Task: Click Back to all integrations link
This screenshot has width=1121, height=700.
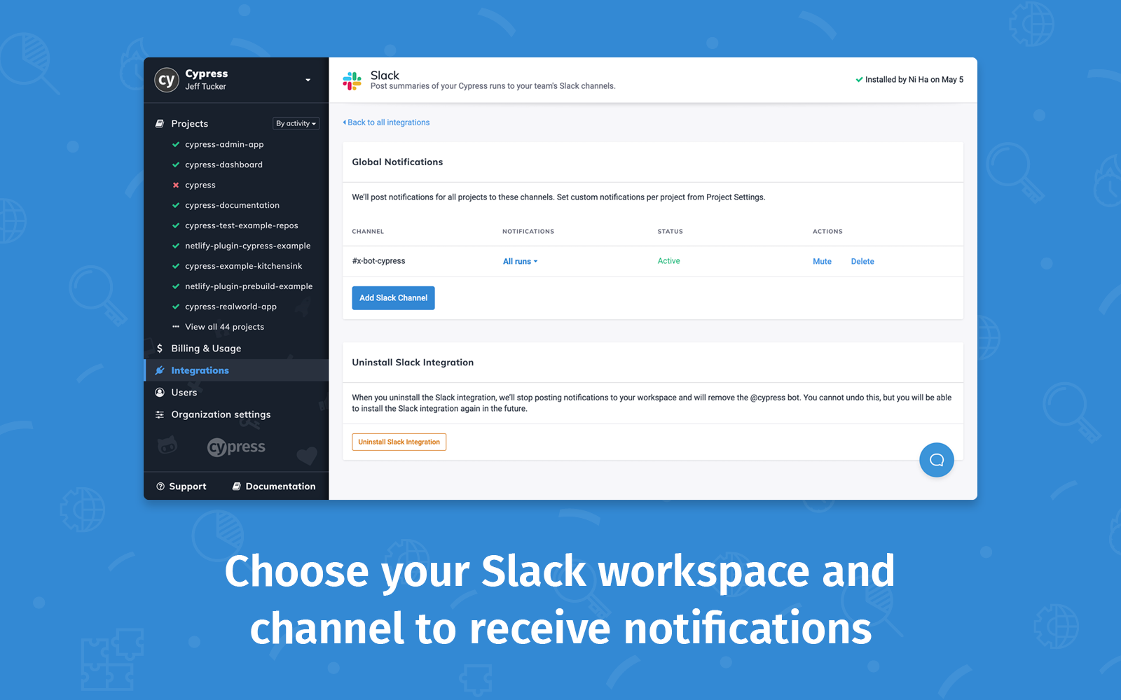Action: point(387,122)
